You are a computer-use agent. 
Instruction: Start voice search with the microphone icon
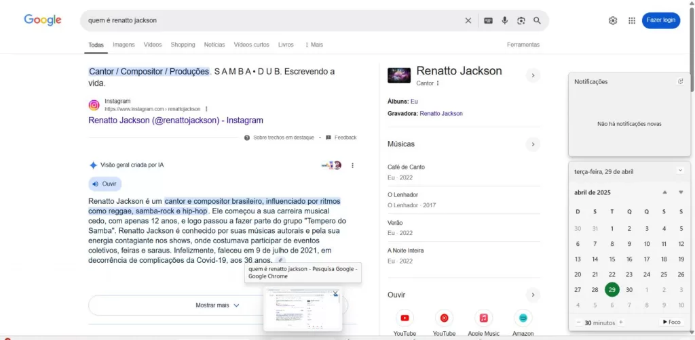[x=504, y=20]
